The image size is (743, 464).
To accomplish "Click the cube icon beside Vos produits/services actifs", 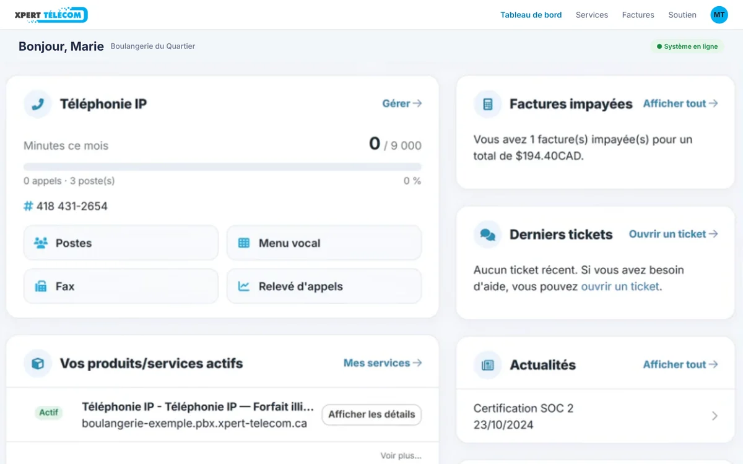I will click(x=38, y=363).
